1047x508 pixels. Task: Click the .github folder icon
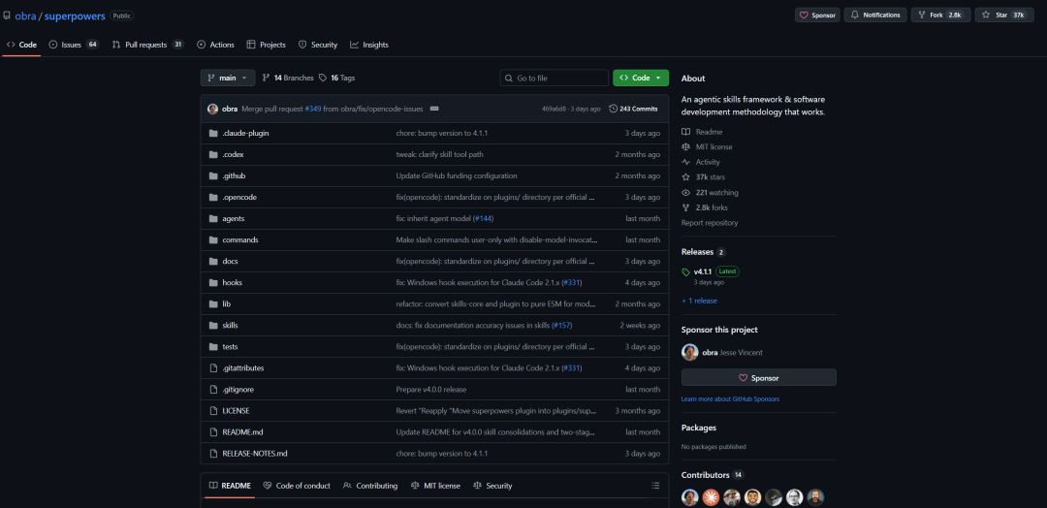(213, 175)
